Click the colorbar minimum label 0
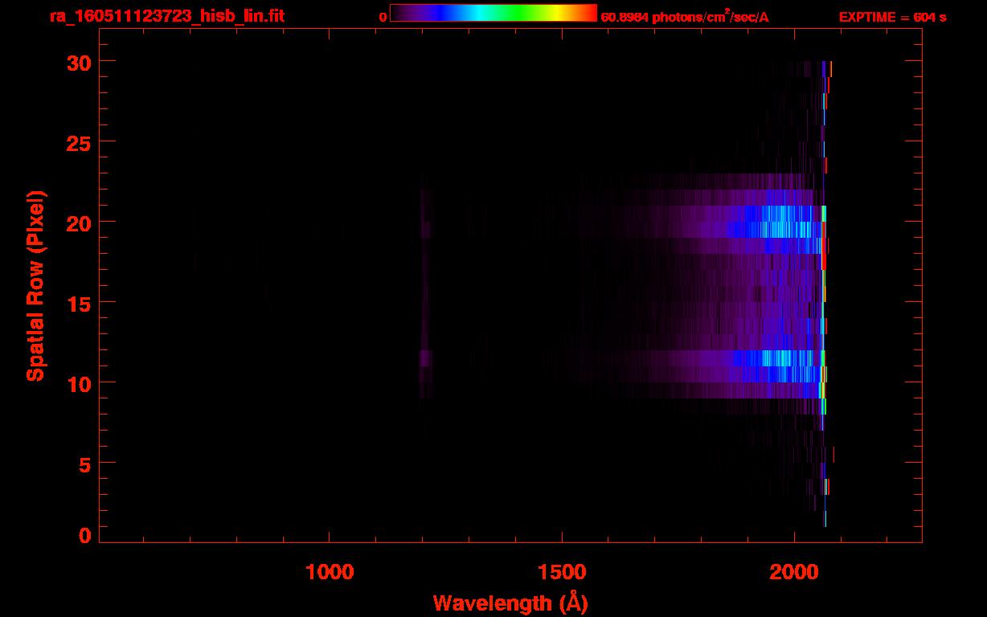Screen dimensions: 987x617 [383, 17]
